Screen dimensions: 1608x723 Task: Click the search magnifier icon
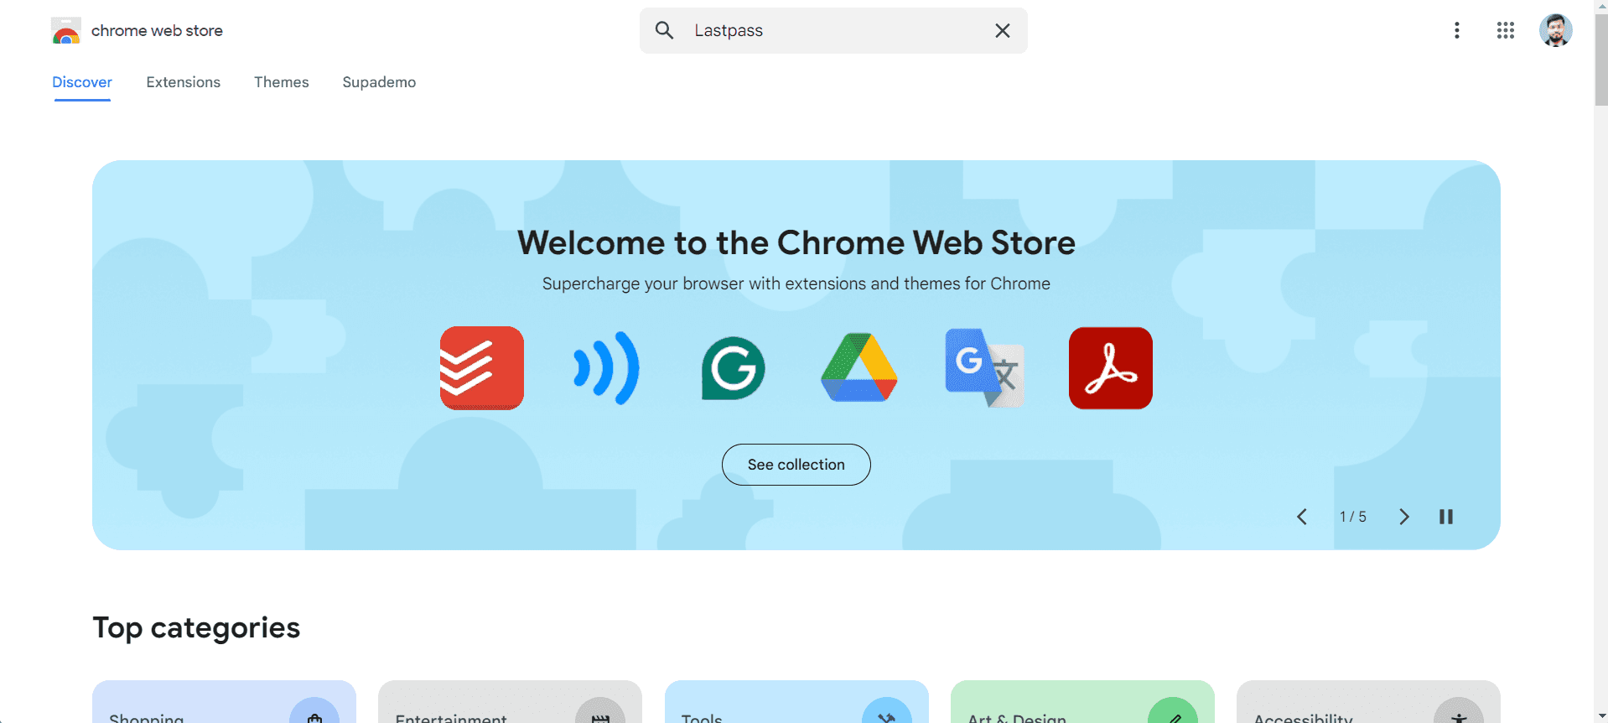click(x=664, y=31)
